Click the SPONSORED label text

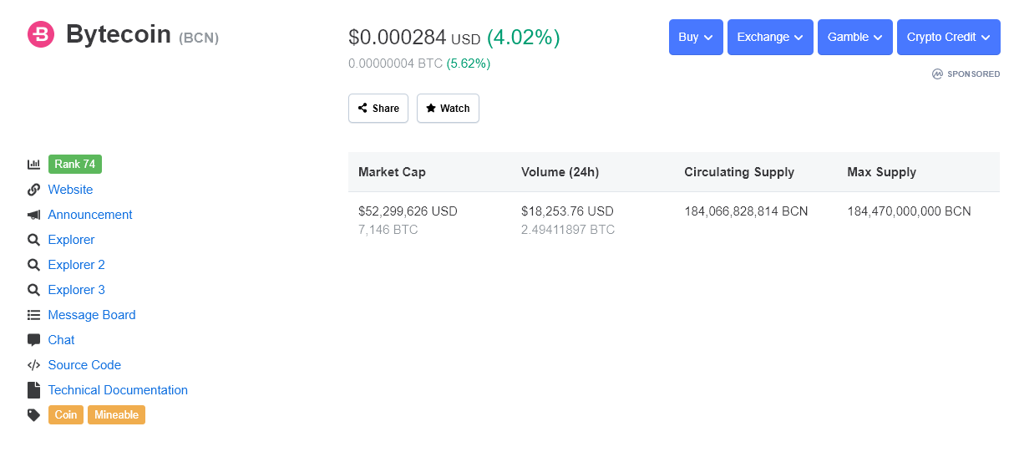973,74
